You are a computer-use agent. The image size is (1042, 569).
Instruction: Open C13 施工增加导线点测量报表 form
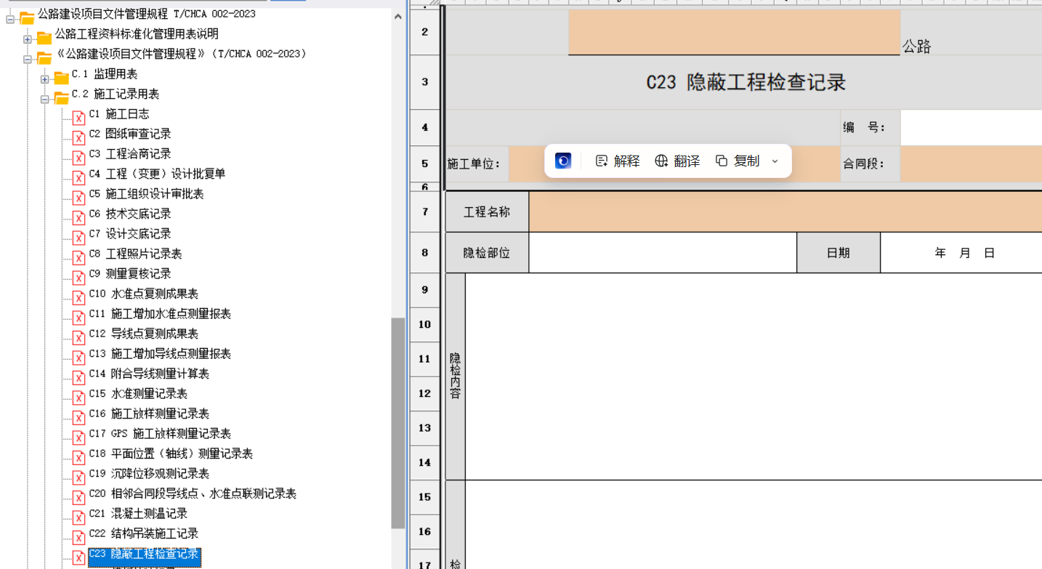click(160, 354)
